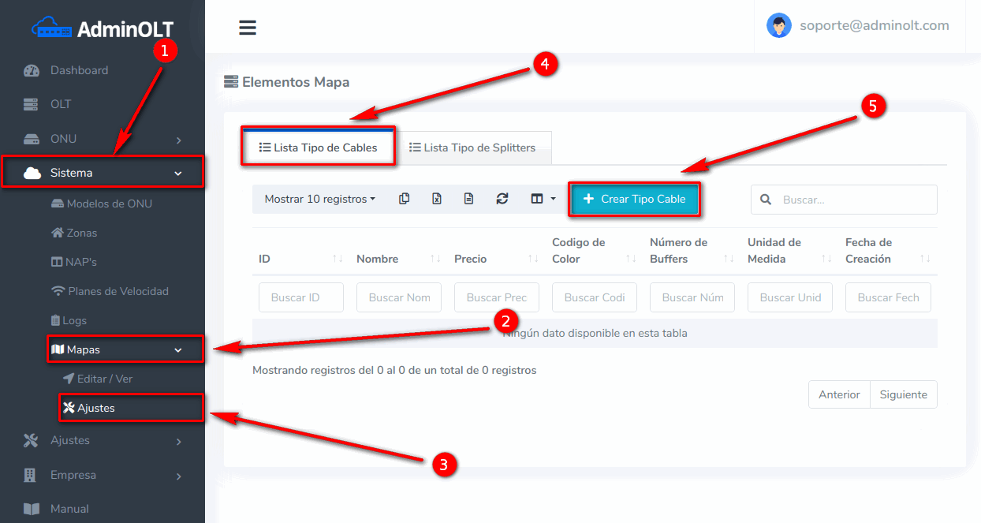
Task: Open the OLT sidebar item
Action: tap(61, 104)
